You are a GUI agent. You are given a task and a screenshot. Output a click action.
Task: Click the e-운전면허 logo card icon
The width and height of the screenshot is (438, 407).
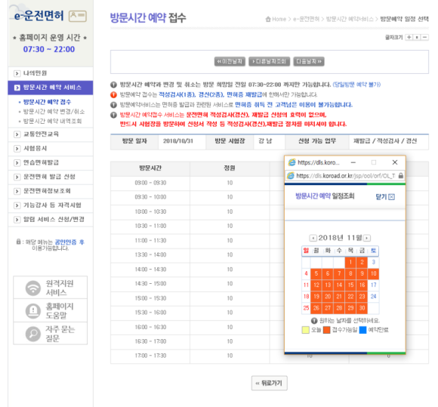tap(78, 16)
